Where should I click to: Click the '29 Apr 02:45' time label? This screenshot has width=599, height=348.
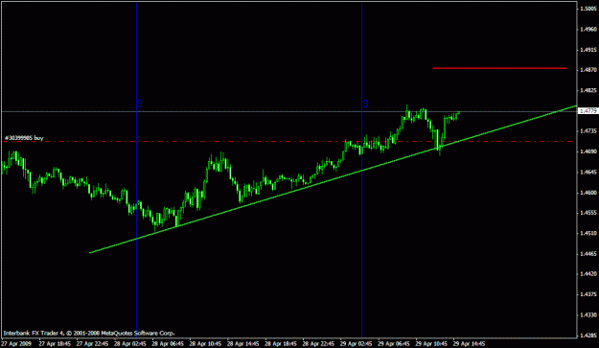pos(356,344)
